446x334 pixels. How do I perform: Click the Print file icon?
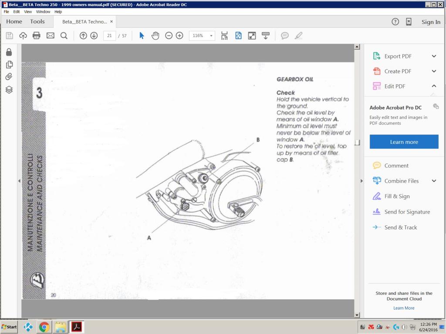point(37,36)
